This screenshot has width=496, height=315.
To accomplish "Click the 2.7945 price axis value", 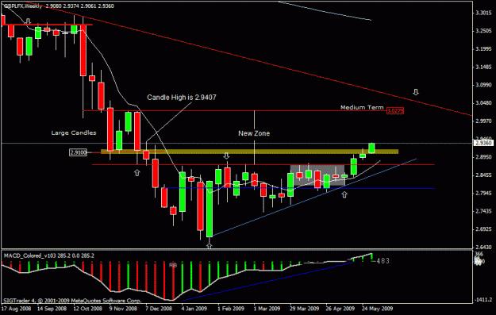I will coord(483,194).
